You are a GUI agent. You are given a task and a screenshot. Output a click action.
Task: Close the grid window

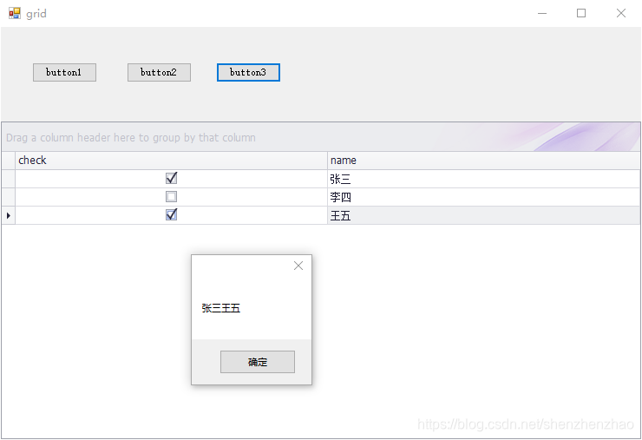click(x=620, y=13)
